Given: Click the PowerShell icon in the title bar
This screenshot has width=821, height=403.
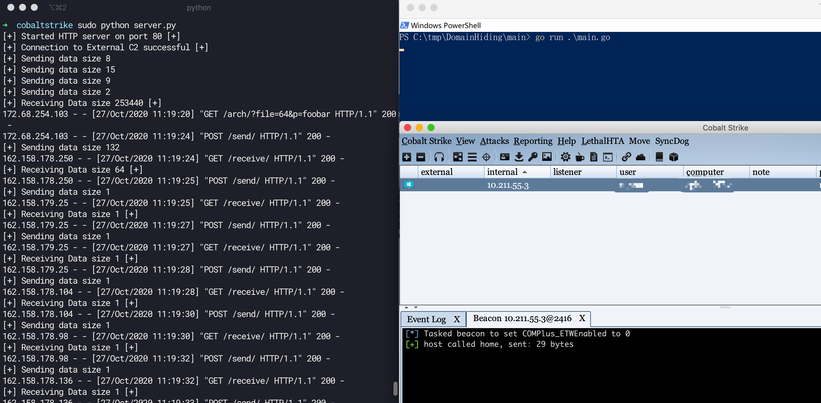Looking at the screenshot, I should tap(404, 25).
